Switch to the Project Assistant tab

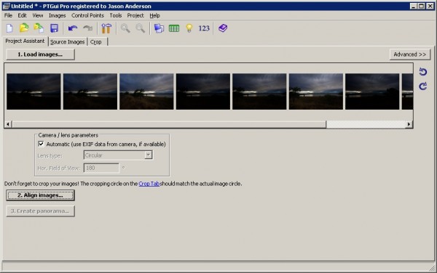click(25, 41)
